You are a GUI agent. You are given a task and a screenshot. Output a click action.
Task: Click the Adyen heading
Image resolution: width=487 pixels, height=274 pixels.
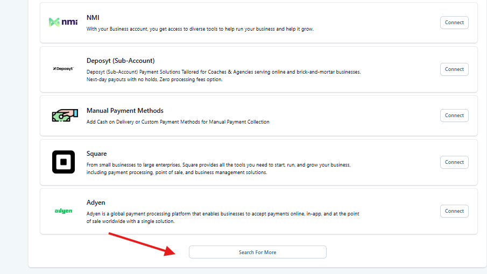[96, 203]
